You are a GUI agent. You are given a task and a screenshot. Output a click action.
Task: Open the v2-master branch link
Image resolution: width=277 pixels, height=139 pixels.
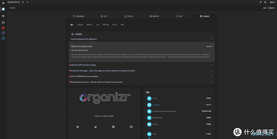point(156,105)
